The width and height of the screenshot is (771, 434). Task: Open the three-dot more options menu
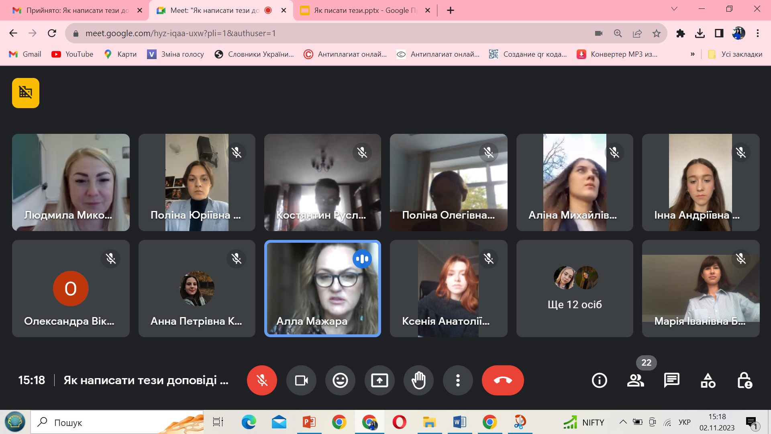click(x=458, y=380)
